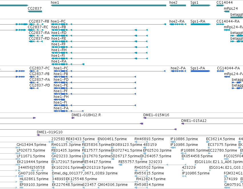Pick protein hoe1-PD

pyautogui.click(x=61, y=80)
